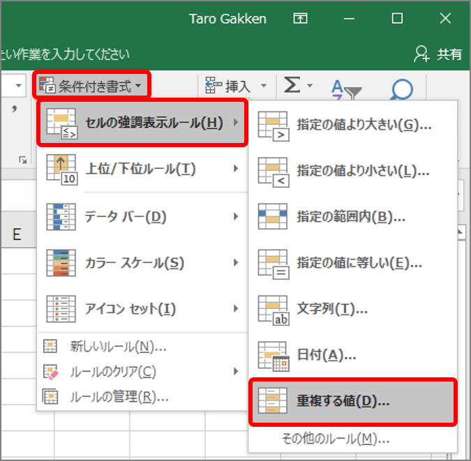Click the データ バー(D) icon
This screenshot has width=471, height=461.
(x=61, y=216)
